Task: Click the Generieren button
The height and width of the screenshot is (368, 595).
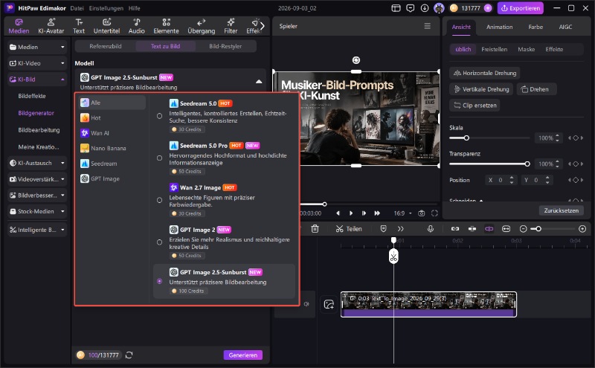Action: [x=243, y=355]
